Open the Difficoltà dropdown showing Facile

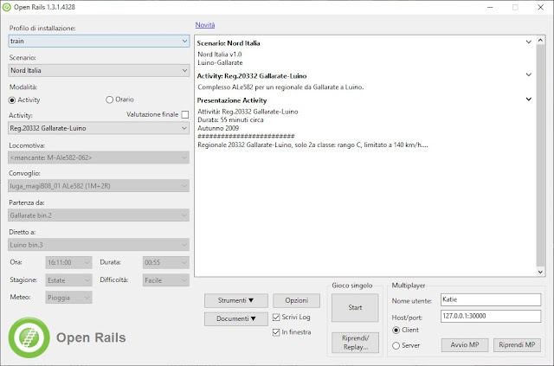(x=165, y=280)
